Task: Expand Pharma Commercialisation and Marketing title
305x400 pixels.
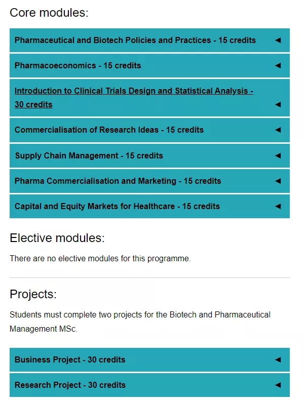Action: (118, 181)
